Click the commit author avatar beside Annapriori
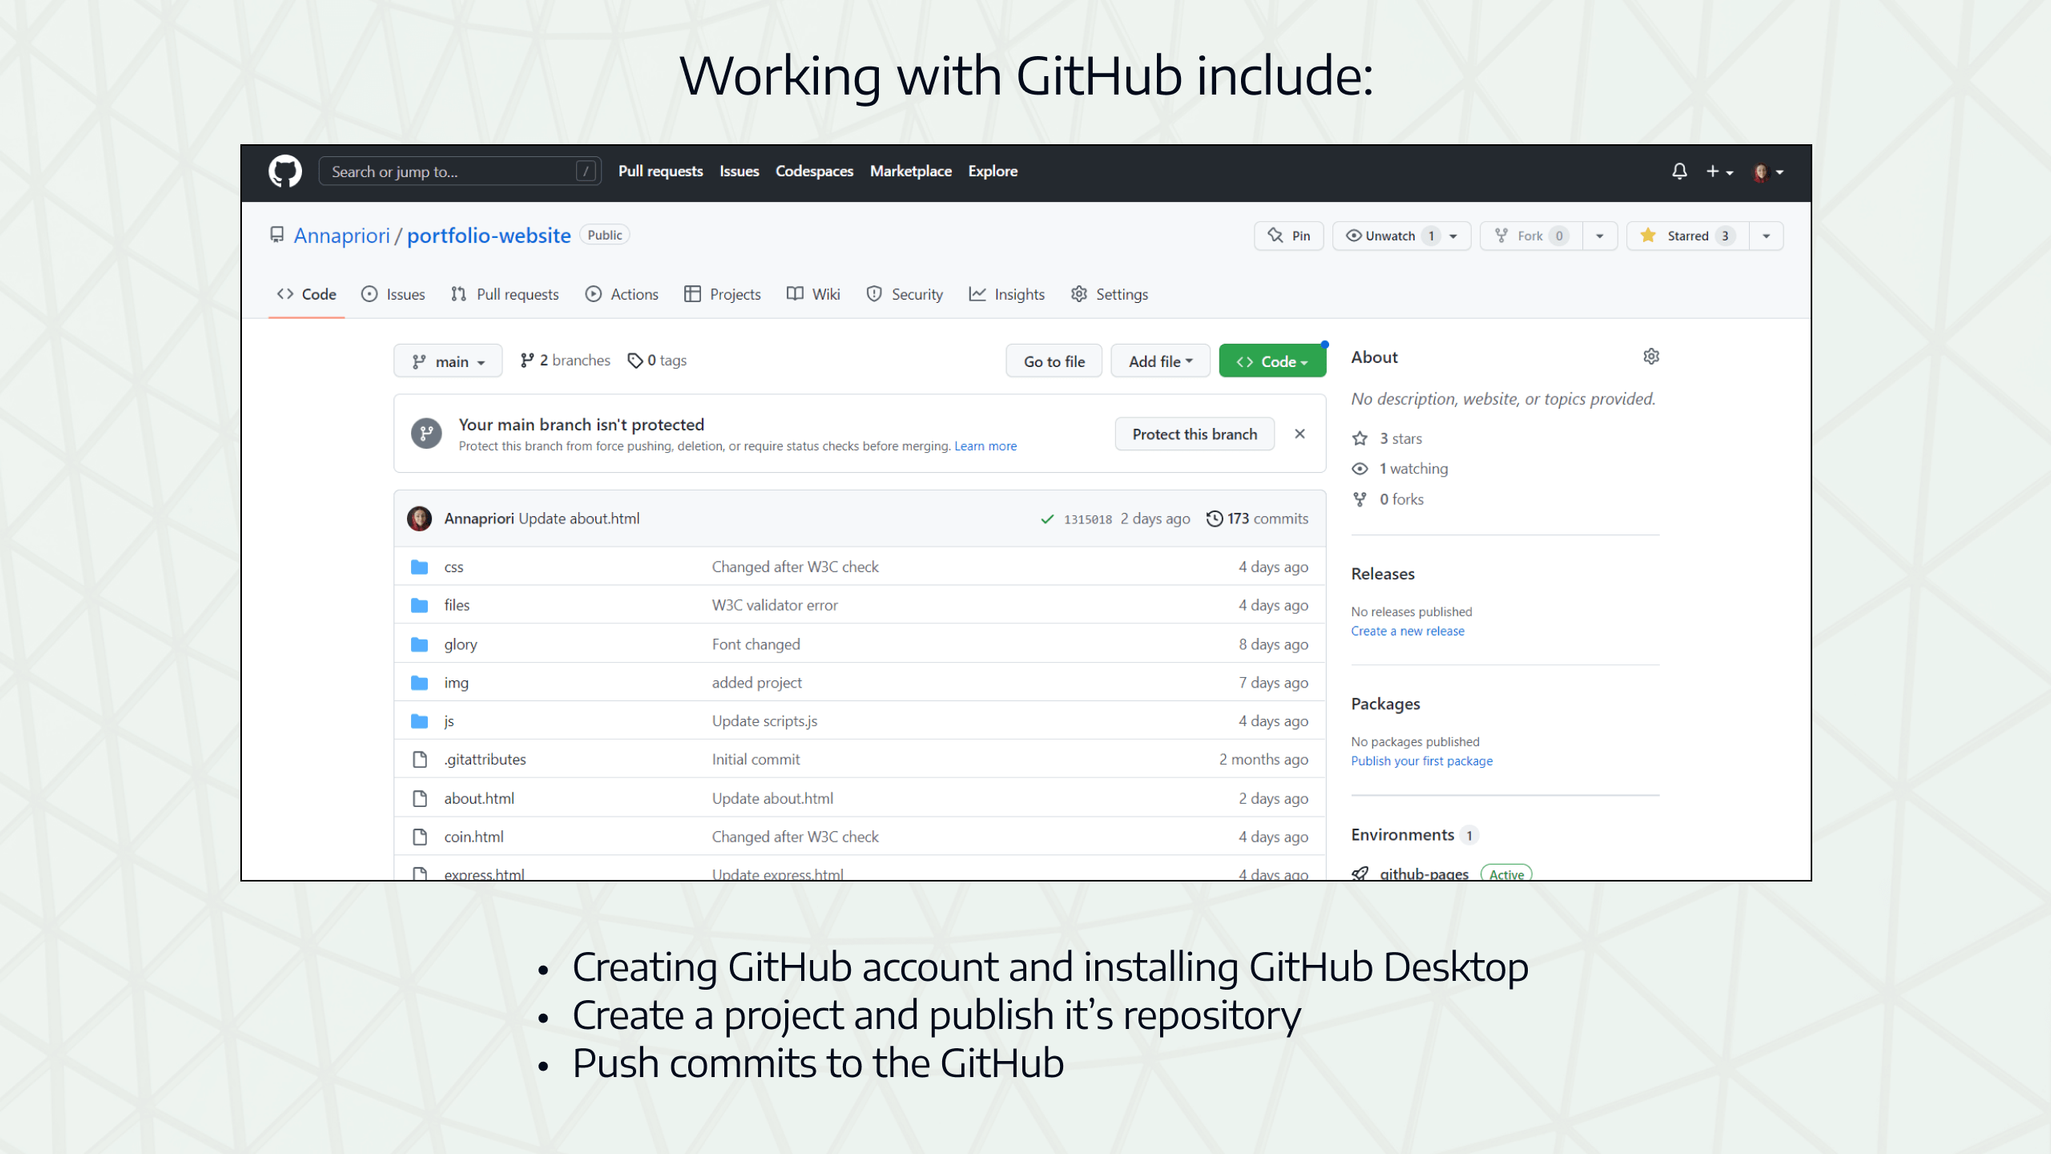Image resolution: width=2051 pixels, height=1154 pixels. click(x=419, y=518)
